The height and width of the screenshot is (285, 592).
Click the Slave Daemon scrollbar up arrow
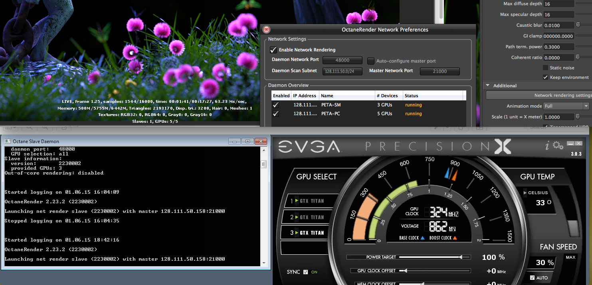point(263,151)
